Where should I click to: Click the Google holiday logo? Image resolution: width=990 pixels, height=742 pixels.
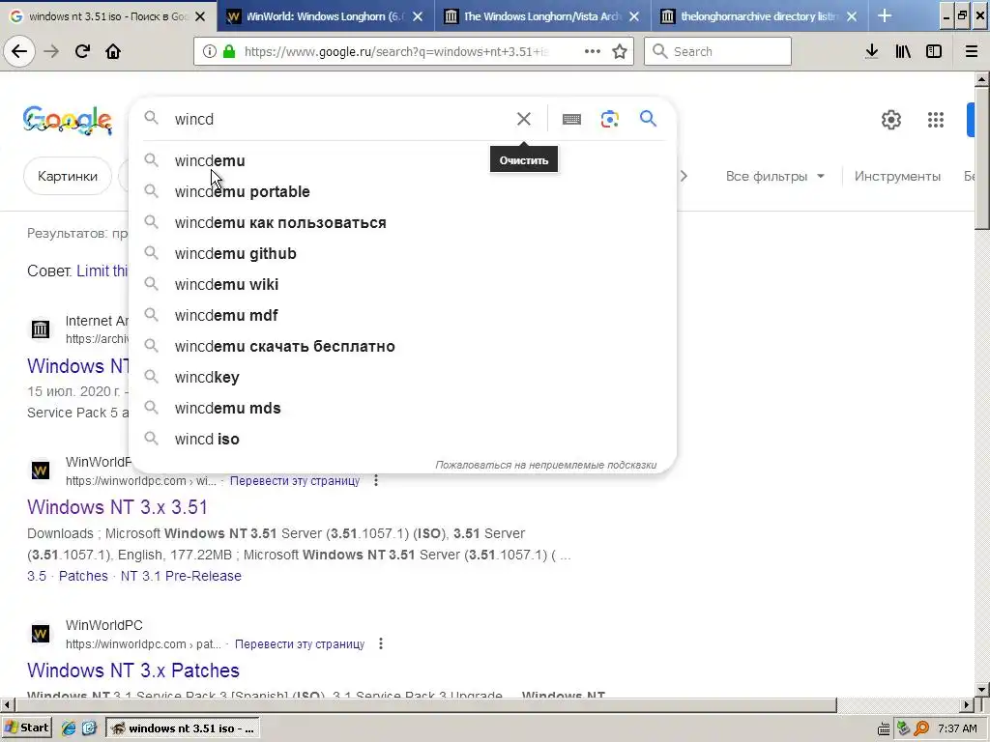pos(68,120)
